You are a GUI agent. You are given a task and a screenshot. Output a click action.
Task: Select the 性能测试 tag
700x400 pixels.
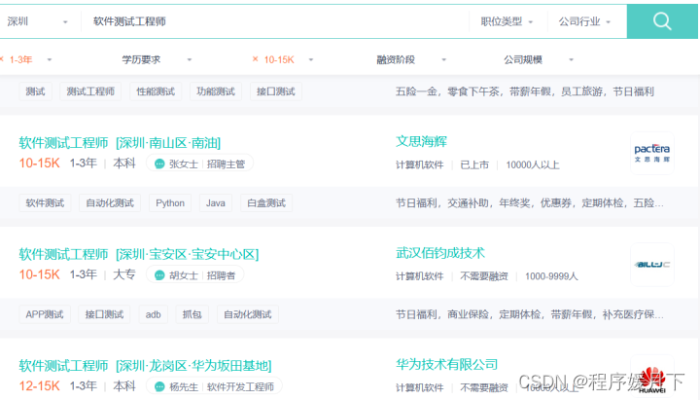156,91
